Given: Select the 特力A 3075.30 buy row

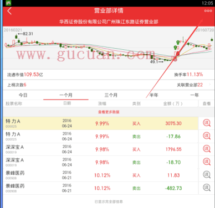Looking at the screenshot, I should pos(100,123).
